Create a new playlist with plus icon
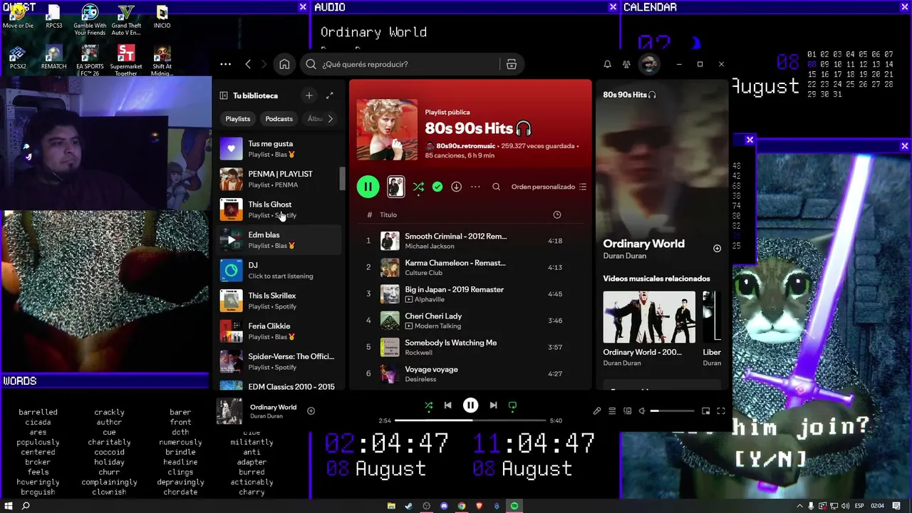912x513 pixels. coord(309,95)
